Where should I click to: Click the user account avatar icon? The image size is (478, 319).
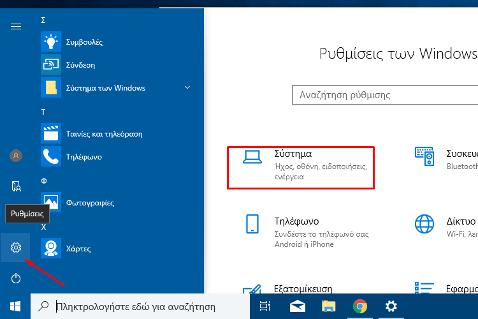tap(16, 156)
